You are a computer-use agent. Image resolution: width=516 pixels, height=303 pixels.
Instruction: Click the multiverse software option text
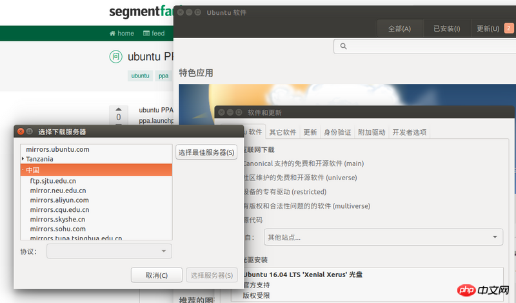pyautogui.click(x=307, y=205)
